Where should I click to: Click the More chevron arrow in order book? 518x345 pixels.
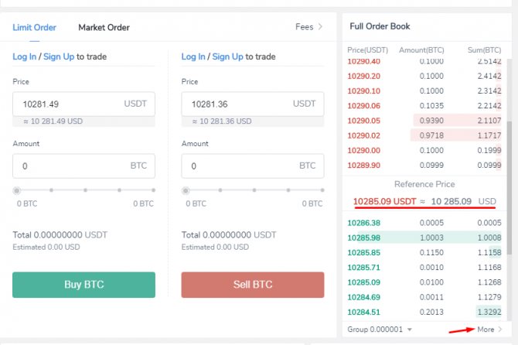coord(500,329)
